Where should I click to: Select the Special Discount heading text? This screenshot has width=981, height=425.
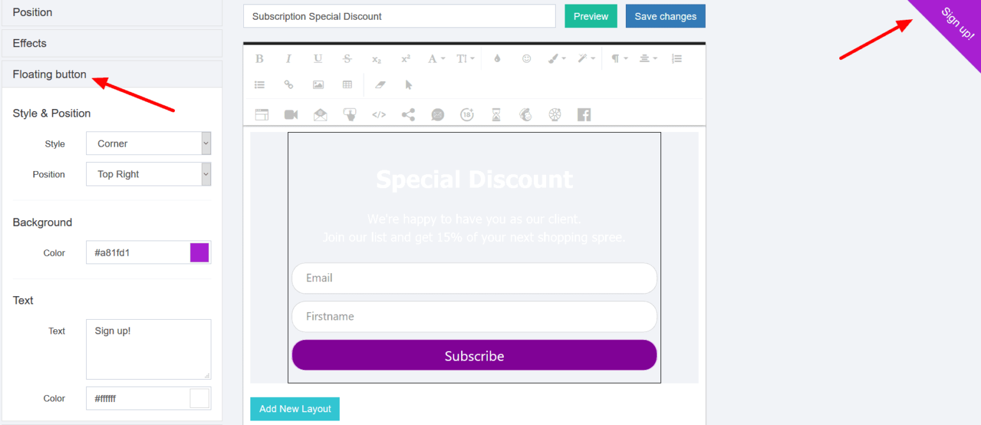[475, 179]
